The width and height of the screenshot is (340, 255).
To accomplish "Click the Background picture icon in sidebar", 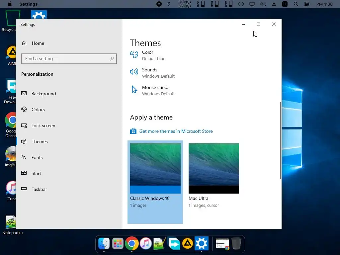I will coord(24,93).
